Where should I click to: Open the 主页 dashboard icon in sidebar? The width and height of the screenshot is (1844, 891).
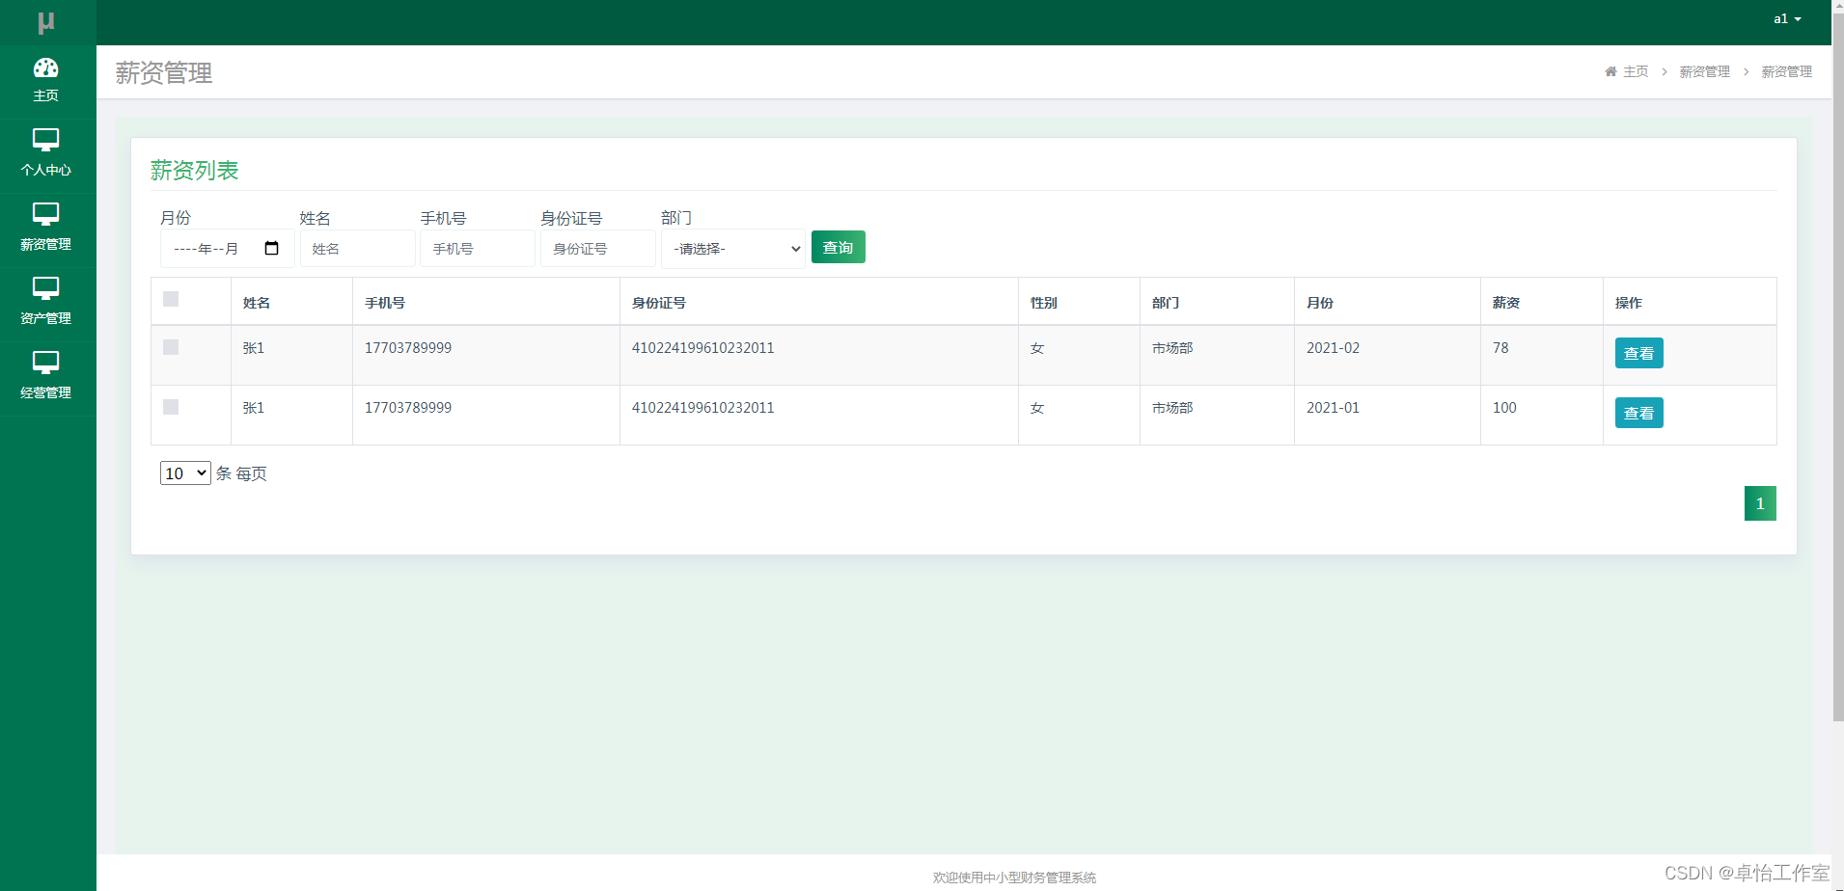pos(46,67)
